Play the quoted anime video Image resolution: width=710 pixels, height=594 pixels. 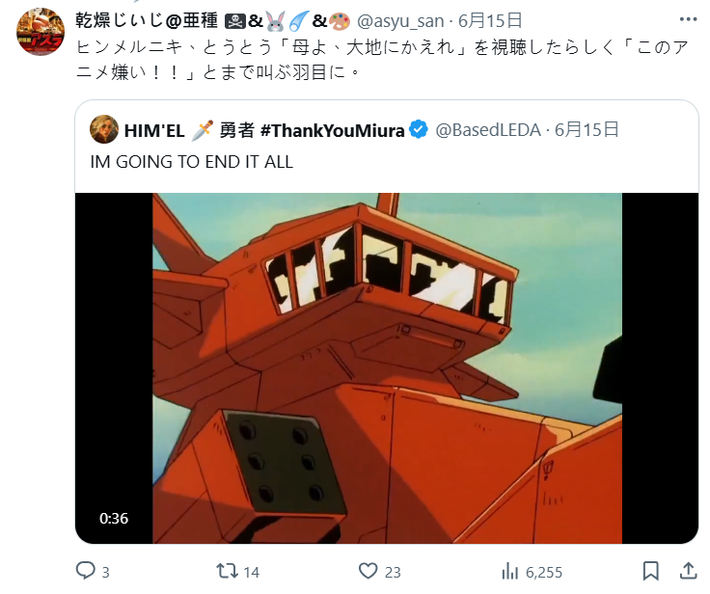point(387,368)
